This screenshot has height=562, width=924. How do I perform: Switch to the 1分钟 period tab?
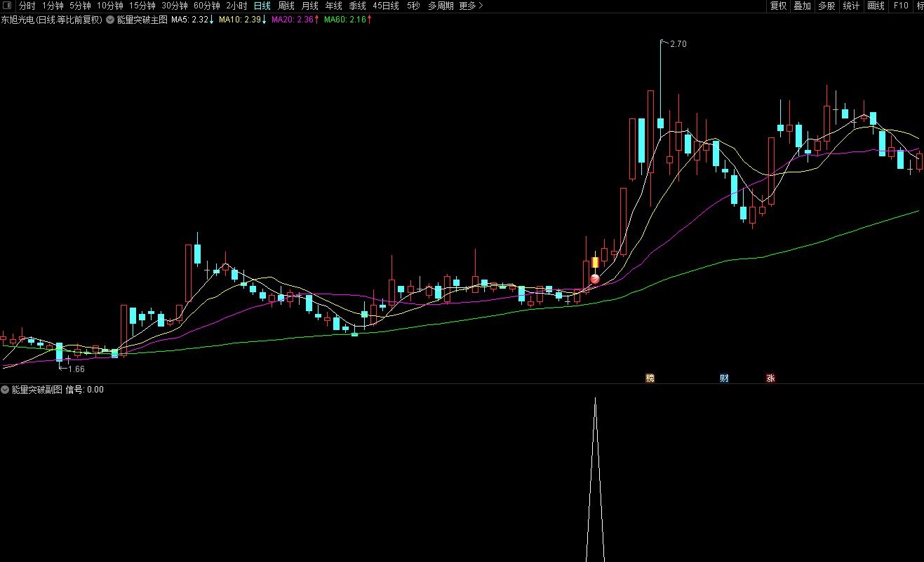pyautogui.click(x=53, y=6)
